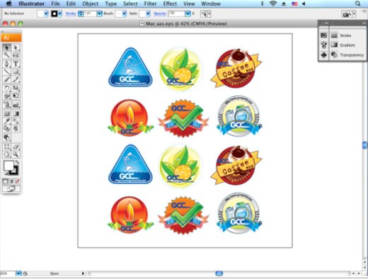Image resolution: width=368 pixels, height=279 pixels.
Task: Select the Rectangle shape tool
Action: tap(16, 72)
